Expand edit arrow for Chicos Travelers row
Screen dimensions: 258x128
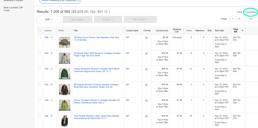click(x=51, y=100)
